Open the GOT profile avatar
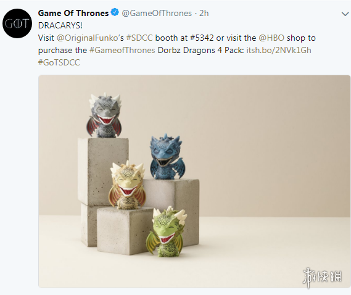The height and width of the screenshot is (295, 351). 17,23
